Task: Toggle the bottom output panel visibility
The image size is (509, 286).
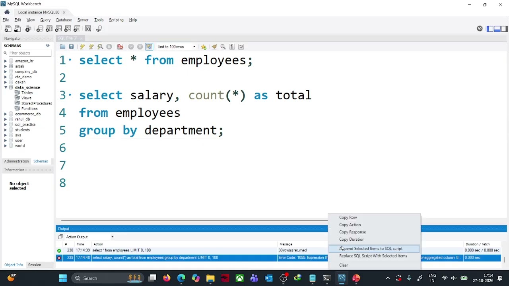Action: pos(497,29)
